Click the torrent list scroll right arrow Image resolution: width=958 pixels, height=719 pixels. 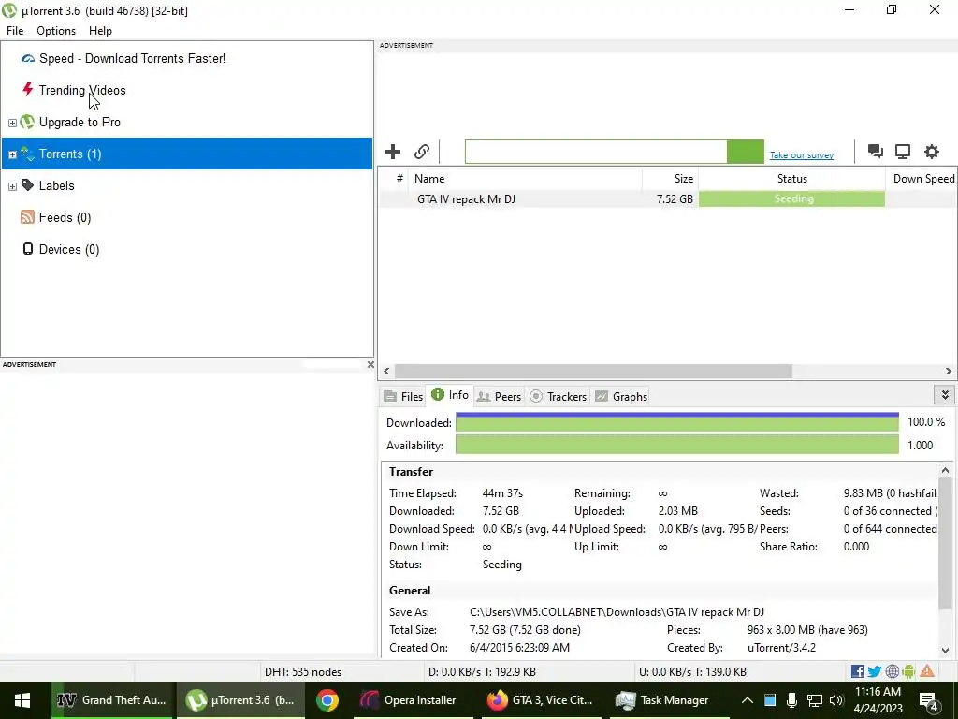(949, 371)
